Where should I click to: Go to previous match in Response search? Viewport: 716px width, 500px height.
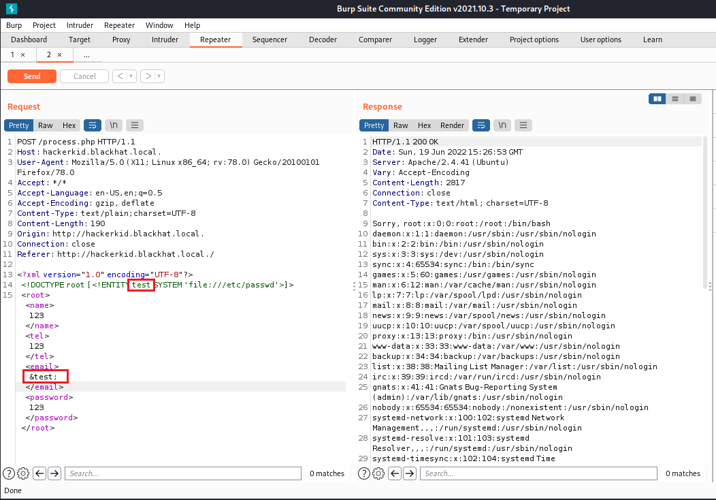click(395, 473)
